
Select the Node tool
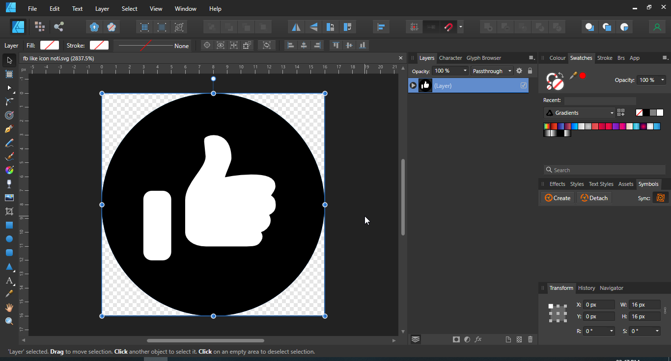click(9, 88)
